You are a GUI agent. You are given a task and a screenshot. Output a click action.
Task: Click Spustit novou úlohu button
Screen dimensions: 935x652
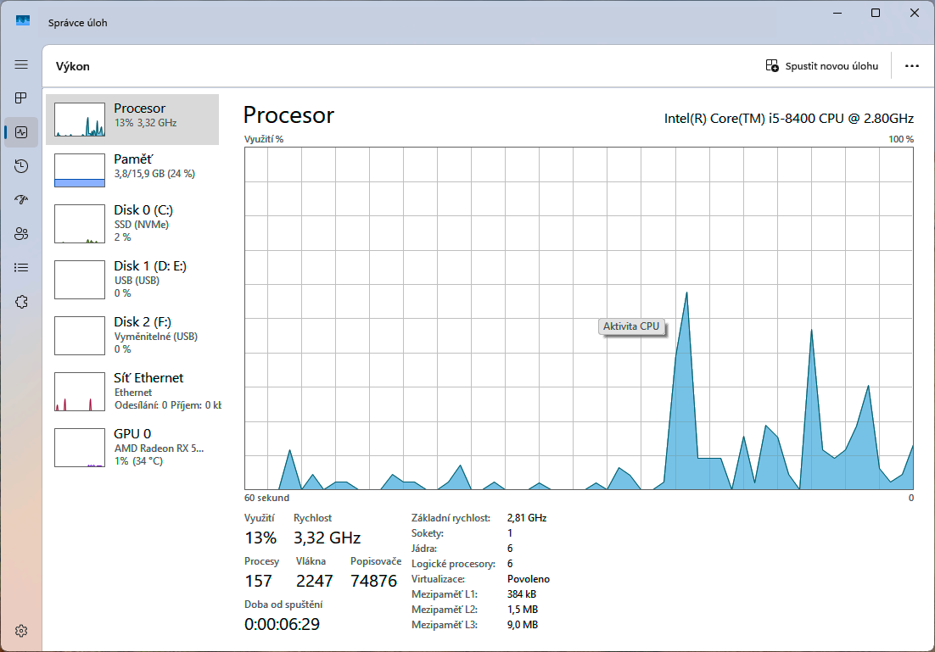click(x=821, y=66)
